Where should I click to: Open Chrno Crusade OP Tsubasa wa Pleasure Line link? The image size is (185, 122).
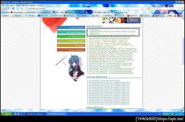pyautogui.click(x=112, y=45)
